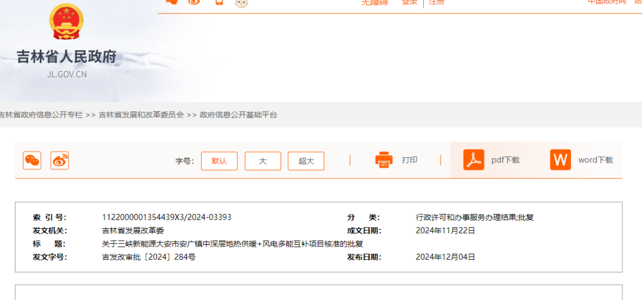Screen dimensions: 642x300
Task: Go to 吉林省政府信息公开专栏 breadcrumb
Action: point(40,115)
